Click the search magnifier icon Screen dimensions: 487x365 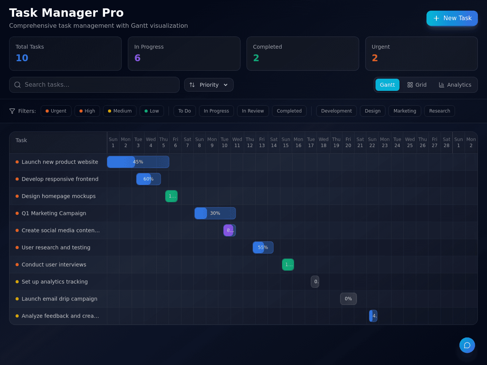coord(18,85)
